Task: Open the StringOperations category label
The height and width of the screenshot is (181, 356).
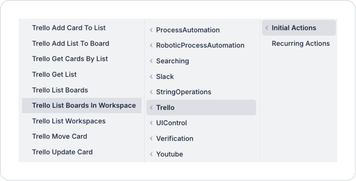Action: (184, 92)
